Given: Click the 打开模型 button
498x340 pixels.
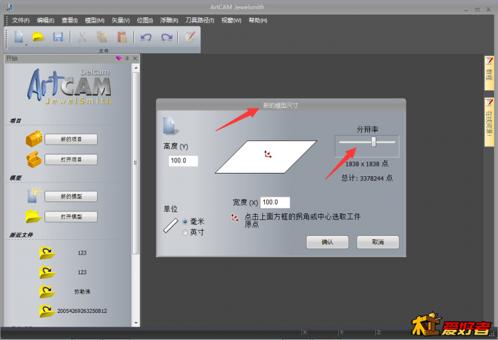Looking at the screenshot, I should tap(71, 217).
